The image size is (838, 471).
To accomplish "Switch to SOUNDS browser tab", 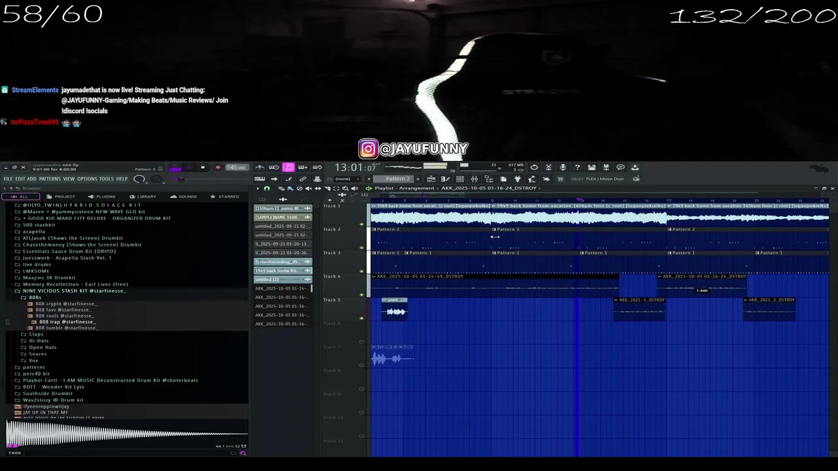I will 183,196.
